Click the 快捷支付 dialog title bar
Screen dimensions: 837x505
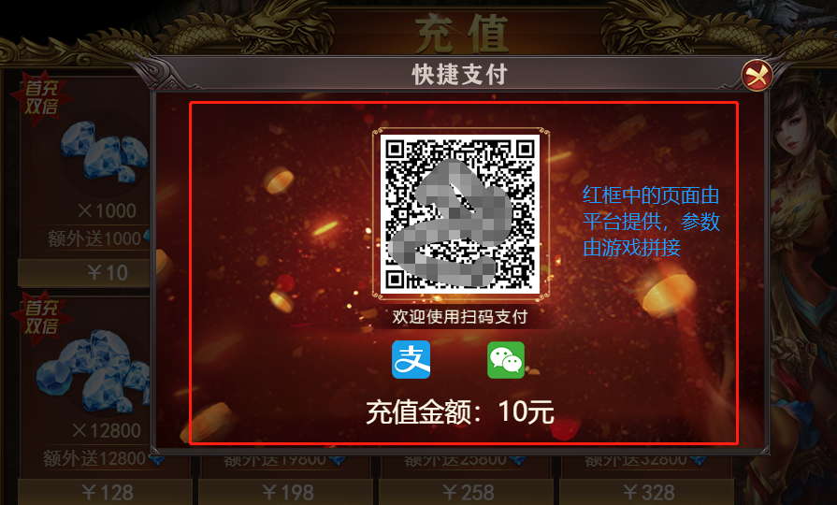tap(460, 74)
